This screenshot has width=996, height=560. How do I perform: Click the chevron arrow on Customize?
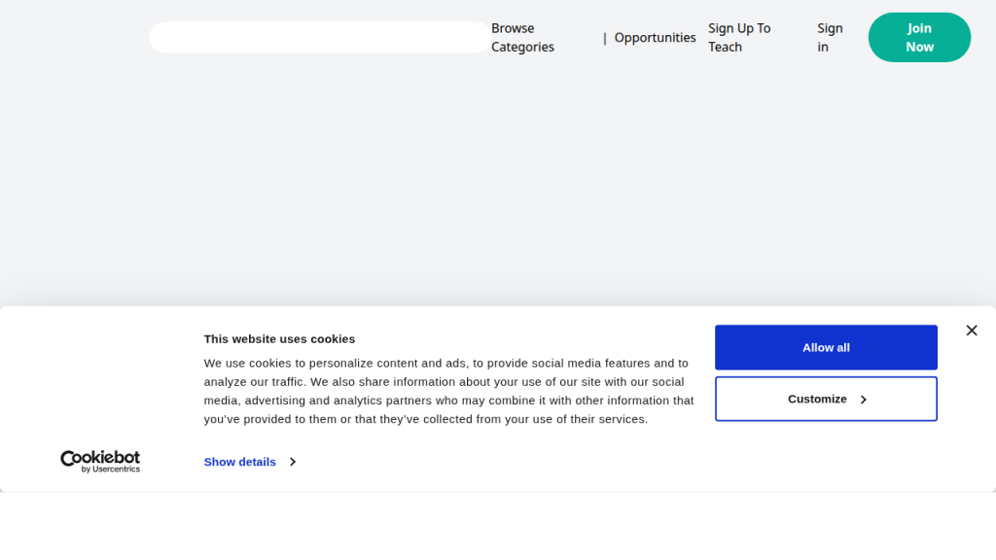tap(863, 400)
